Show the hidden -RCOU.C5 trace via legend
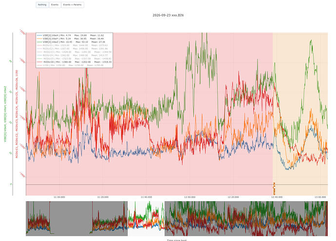 pyautogui.click(x=75, y=59)
